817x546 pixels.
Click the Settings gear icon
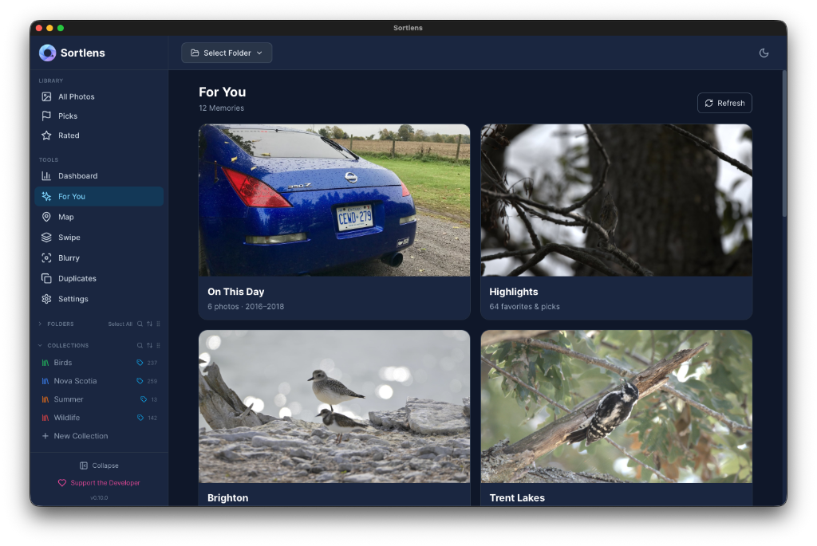(x=46, y=299)
